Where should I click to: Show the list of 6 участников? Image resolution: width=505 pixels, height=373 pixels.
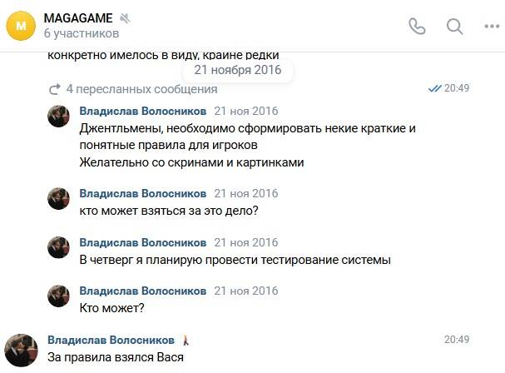(x=82, y=33)
